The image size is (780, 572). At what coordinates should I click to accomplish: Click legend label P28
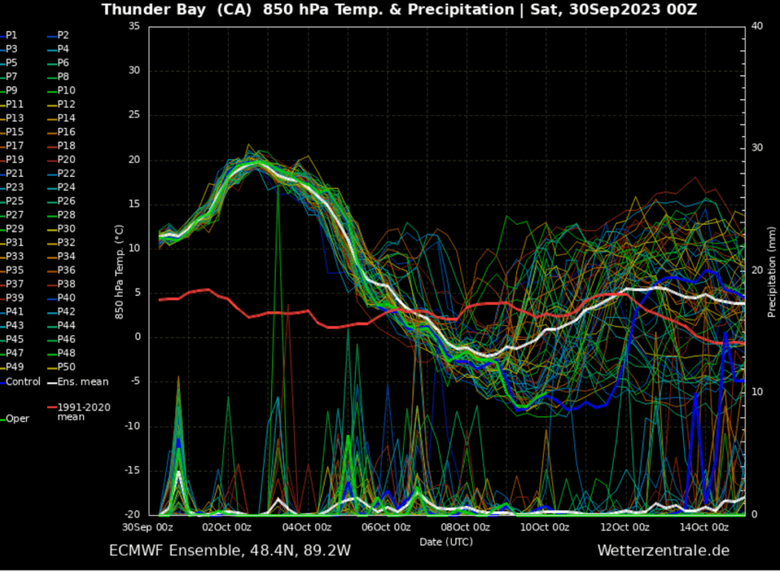[x=66, y=215]
